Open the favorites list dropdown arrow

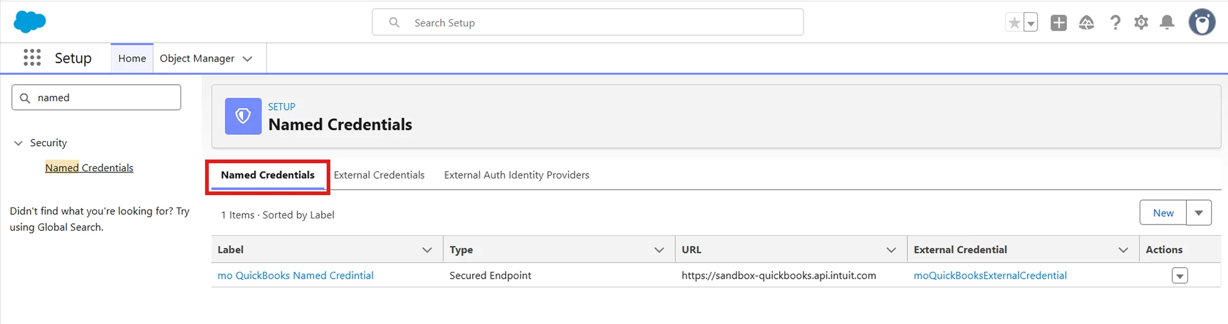(1031, 23)
